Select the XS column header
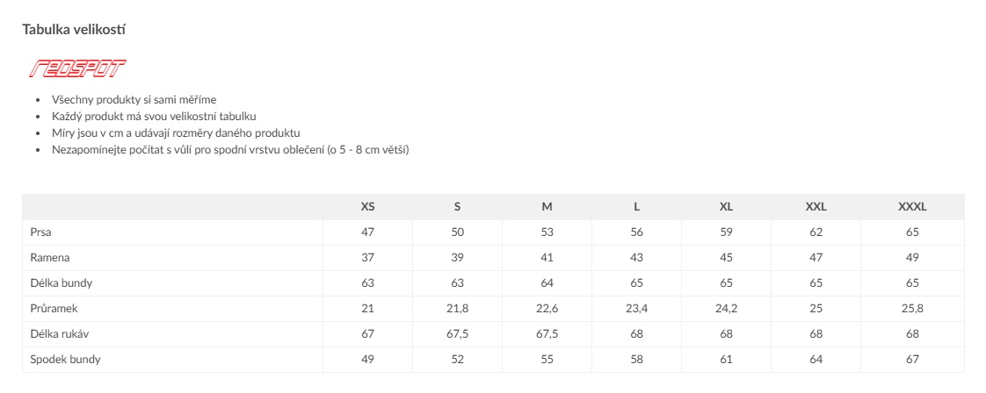This screenshot has width=986, height=393. click(367, 207)
